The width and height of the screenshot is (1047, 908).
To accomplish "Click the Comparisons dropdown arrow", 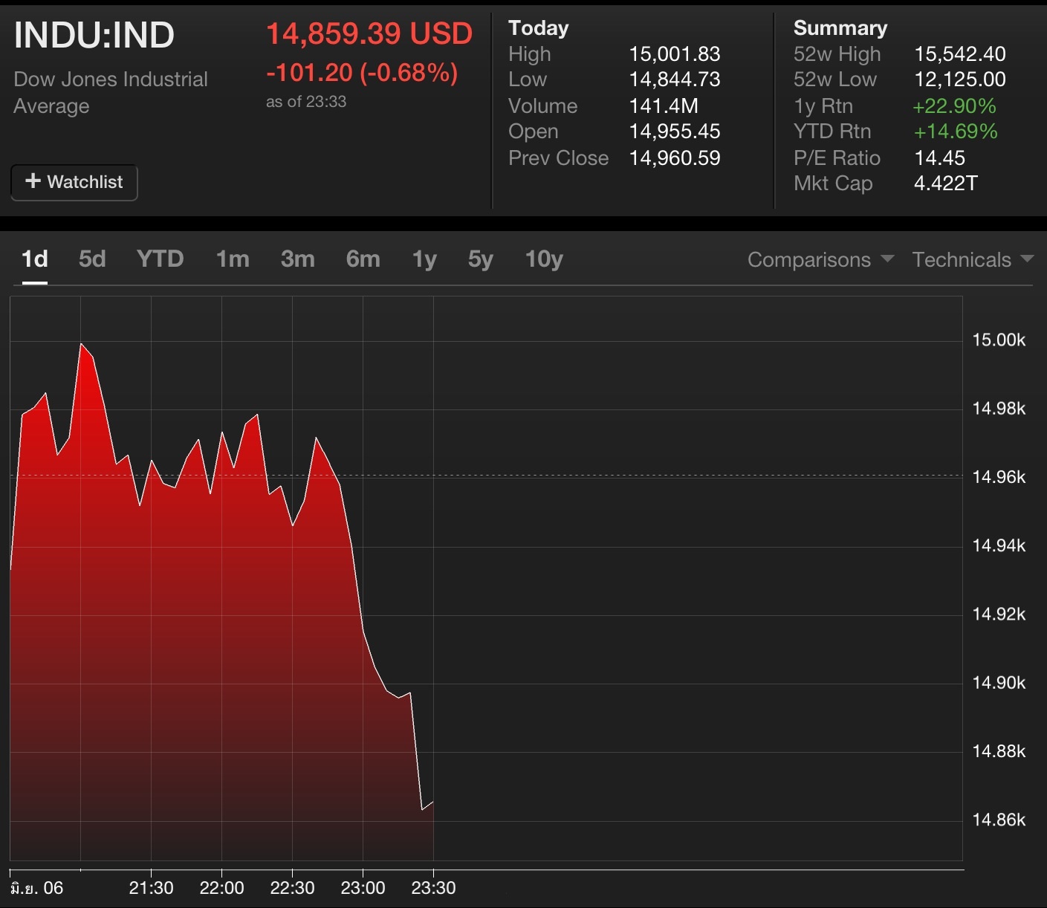I will tap(887, 259).
